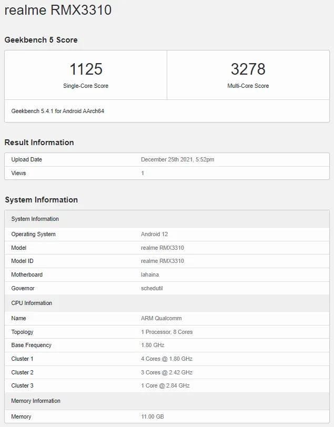334x427 pixels.
Task: Select realme RMX3310 value in Model ID row
Action: 163,261
